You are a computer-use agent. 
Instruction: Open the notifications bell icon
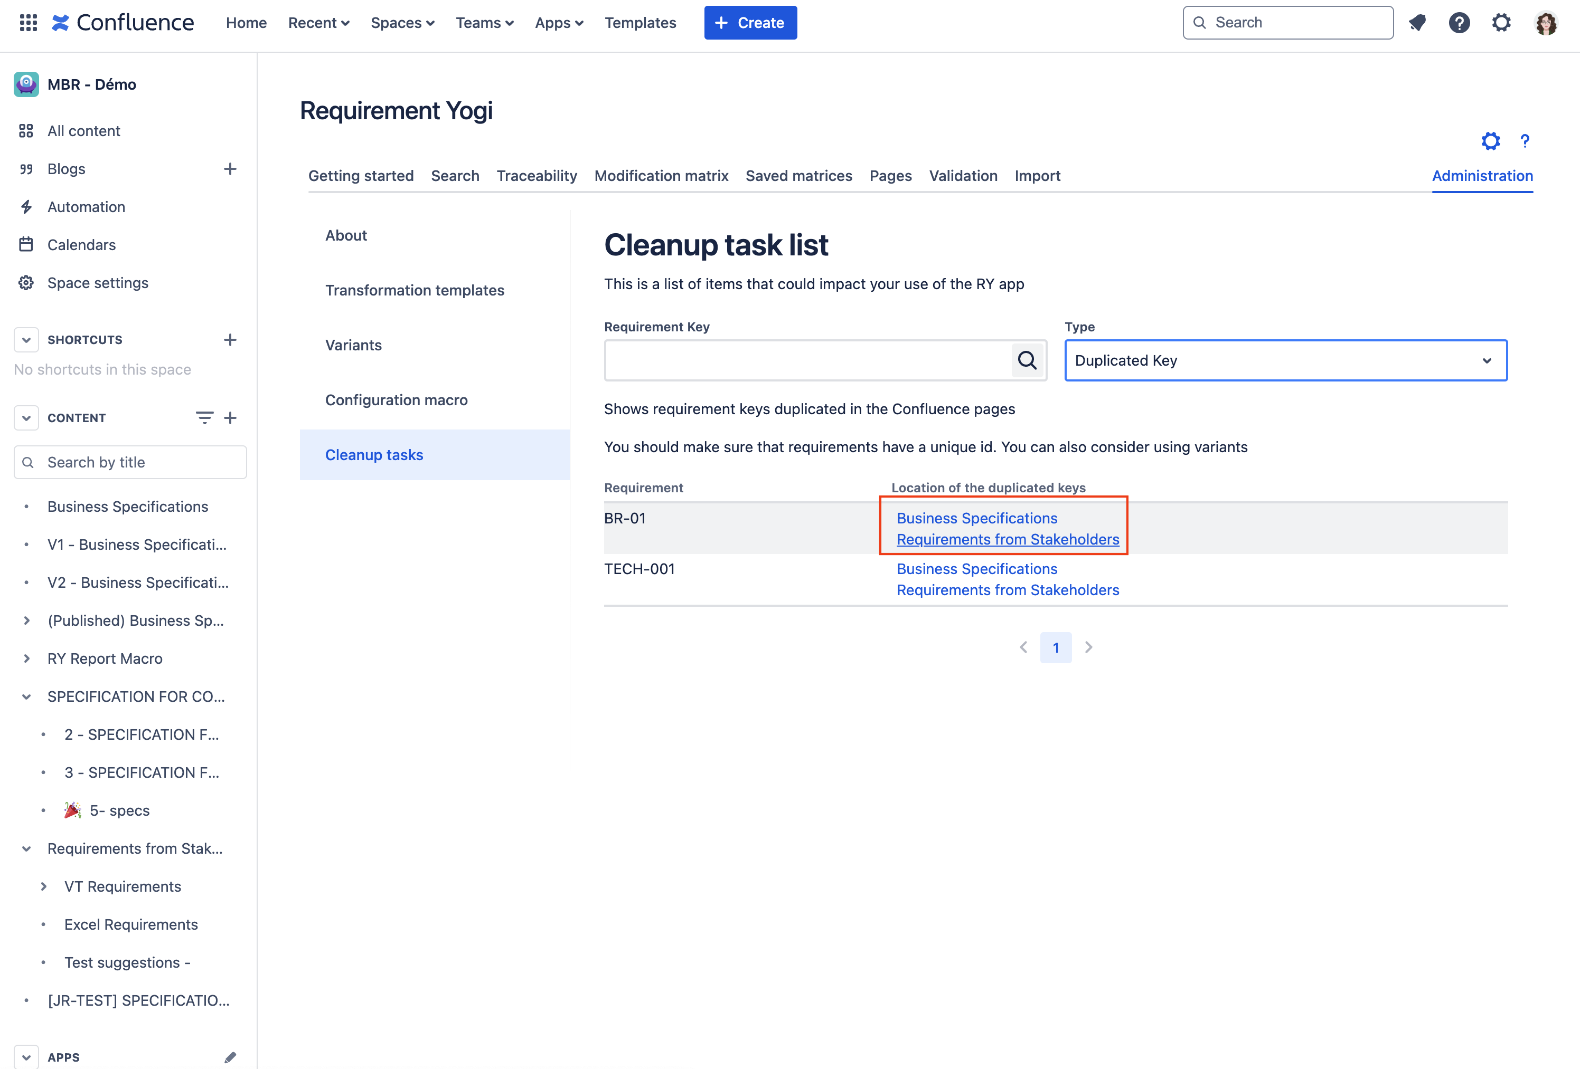pos(1417,22)
